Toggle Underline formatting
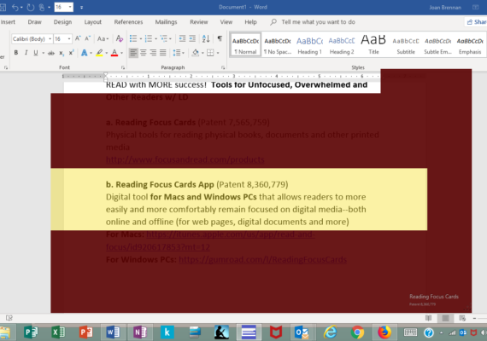This screenshot has width=487, height=341. [36, 53]
